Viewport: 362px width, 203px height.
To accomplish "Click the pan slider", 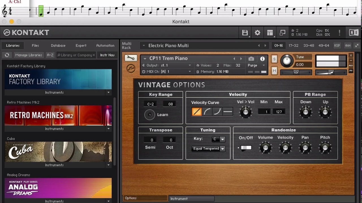I will click(x=296, y=72).
